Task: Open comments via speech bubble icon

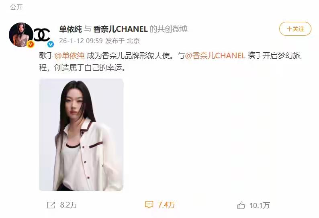Action: click(x=149, y=205)
